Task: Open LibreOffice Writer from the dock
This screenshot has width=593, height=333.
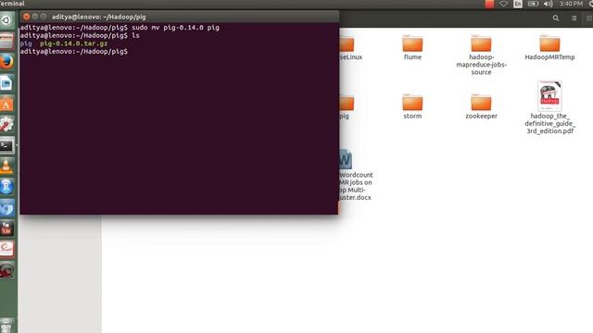Action: tap(6, 82)
